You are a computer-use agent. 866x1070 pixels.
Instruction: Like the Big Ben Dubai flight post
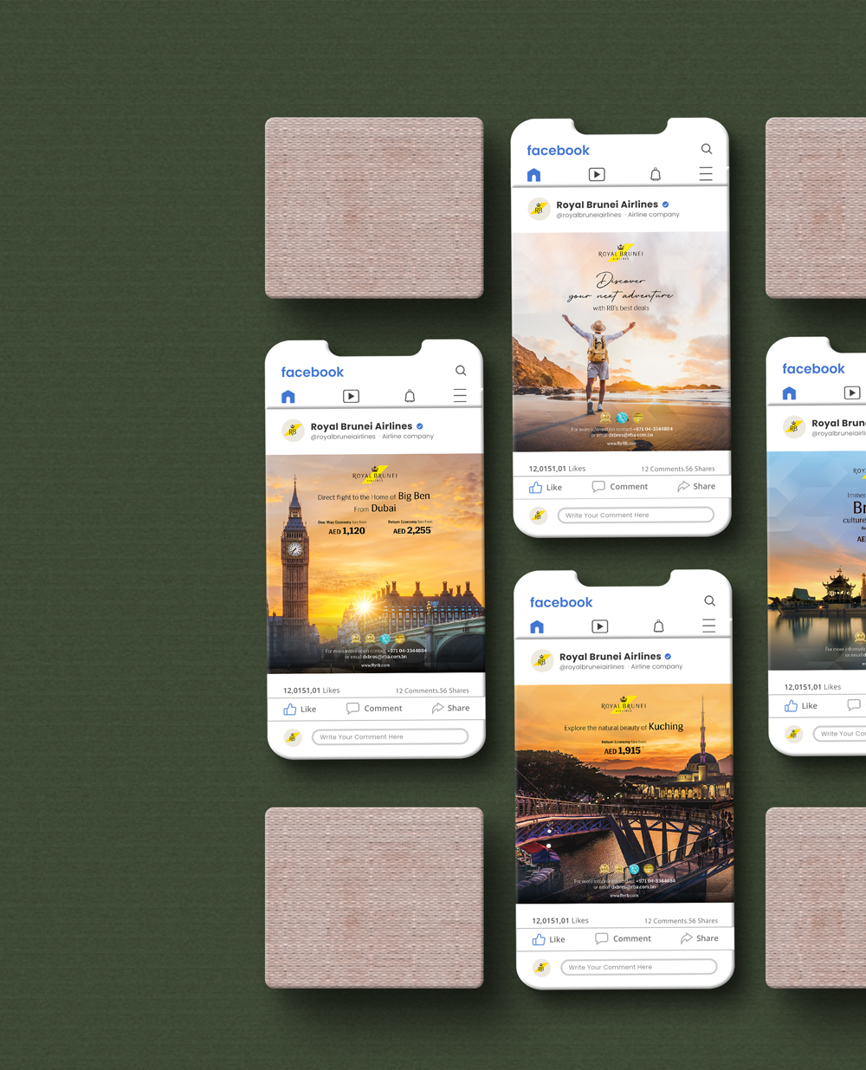click(300, 709)
